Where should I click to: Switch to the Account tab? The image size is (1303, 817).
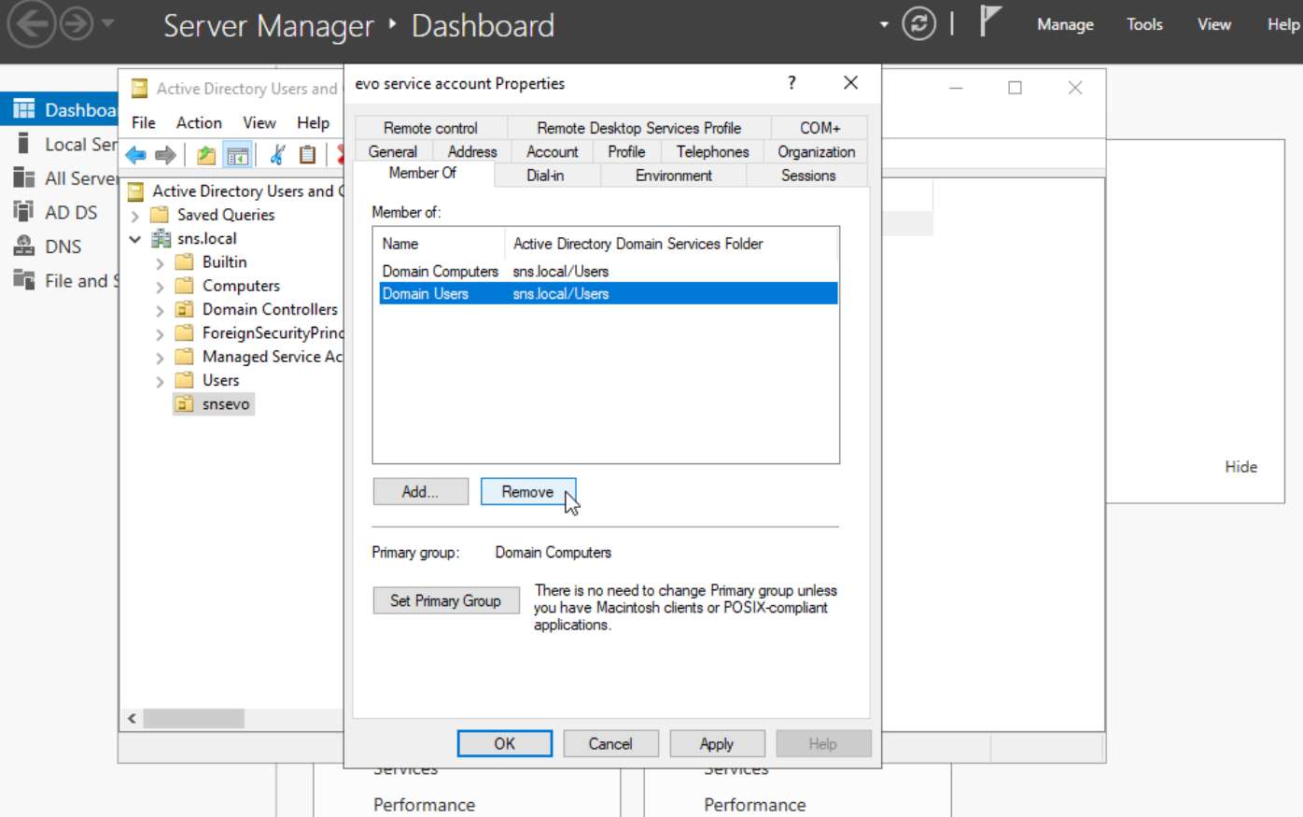[553, 151]
